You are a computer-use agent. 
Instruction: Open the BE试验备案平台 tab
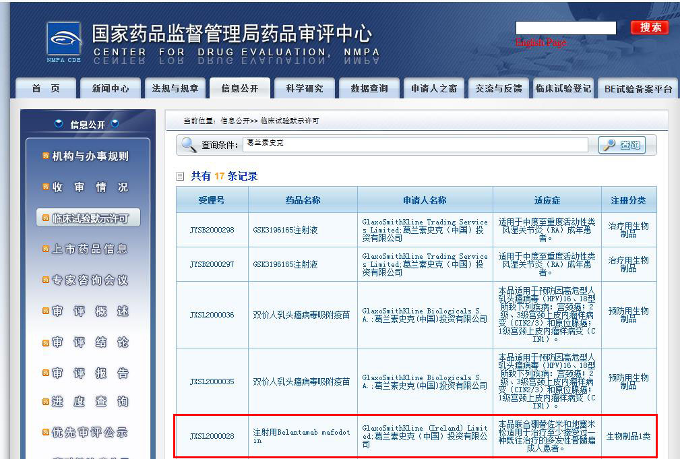point(638,88)
